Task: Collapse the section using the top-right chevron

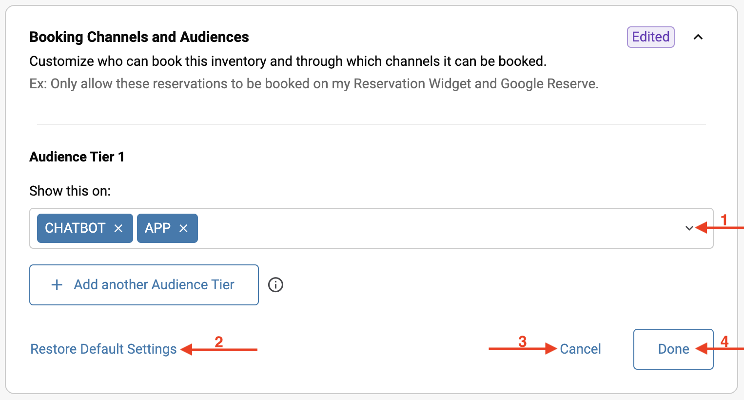Action: [x=698, y=37]
